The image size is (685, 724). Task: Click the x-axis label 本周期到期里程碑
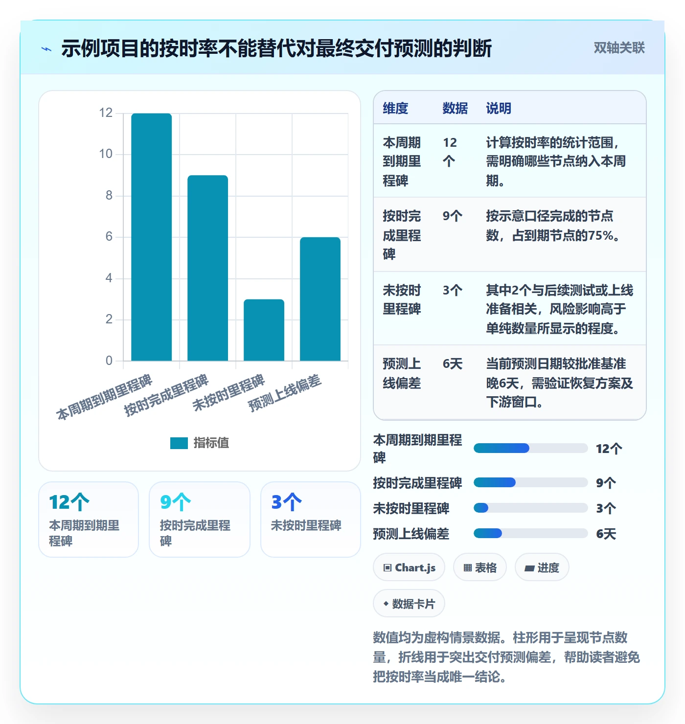[104, 397]
